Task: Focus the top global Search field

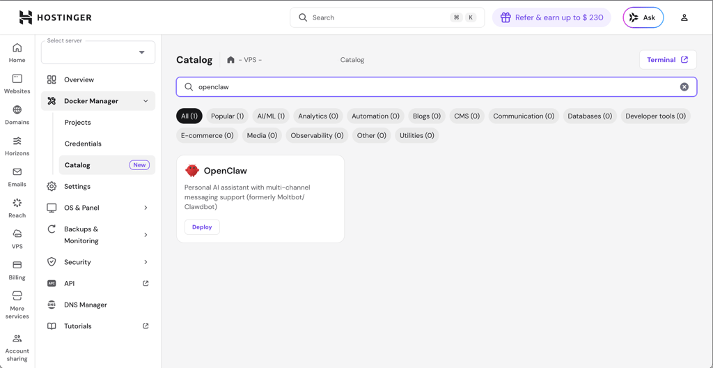Action: pos(387,17)
